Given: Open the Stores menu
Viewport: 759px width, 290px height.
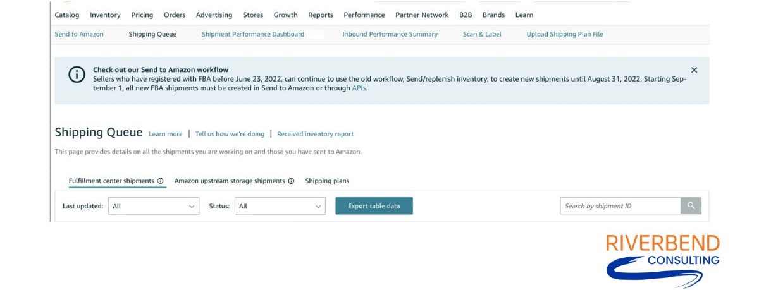Looking at the screenshot, I should coord(253,15).
